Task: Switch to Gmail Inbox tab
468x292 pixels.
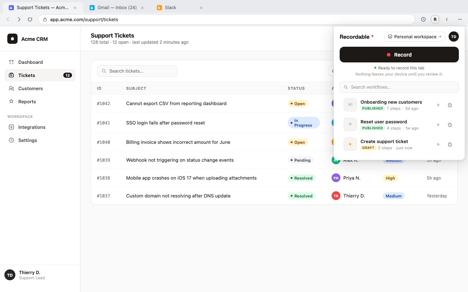Action: [x=117, y=7]
